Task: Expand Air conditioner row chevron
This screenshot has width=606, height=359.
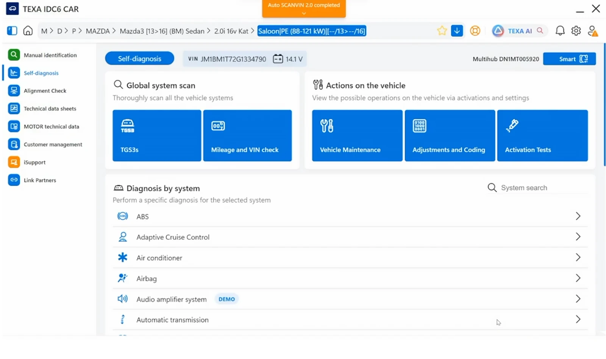Action: (x=578, y=258)
